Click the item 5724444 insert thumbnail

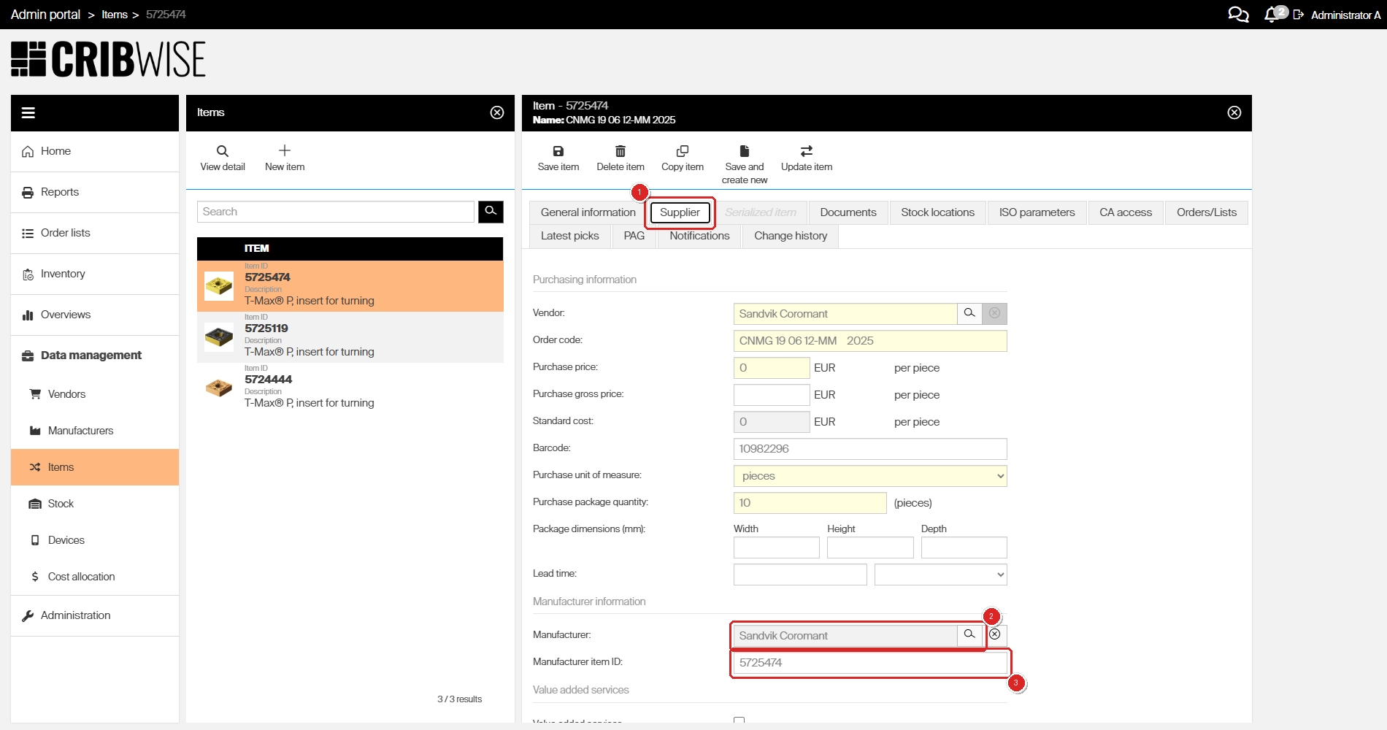(x=219, y=388)
